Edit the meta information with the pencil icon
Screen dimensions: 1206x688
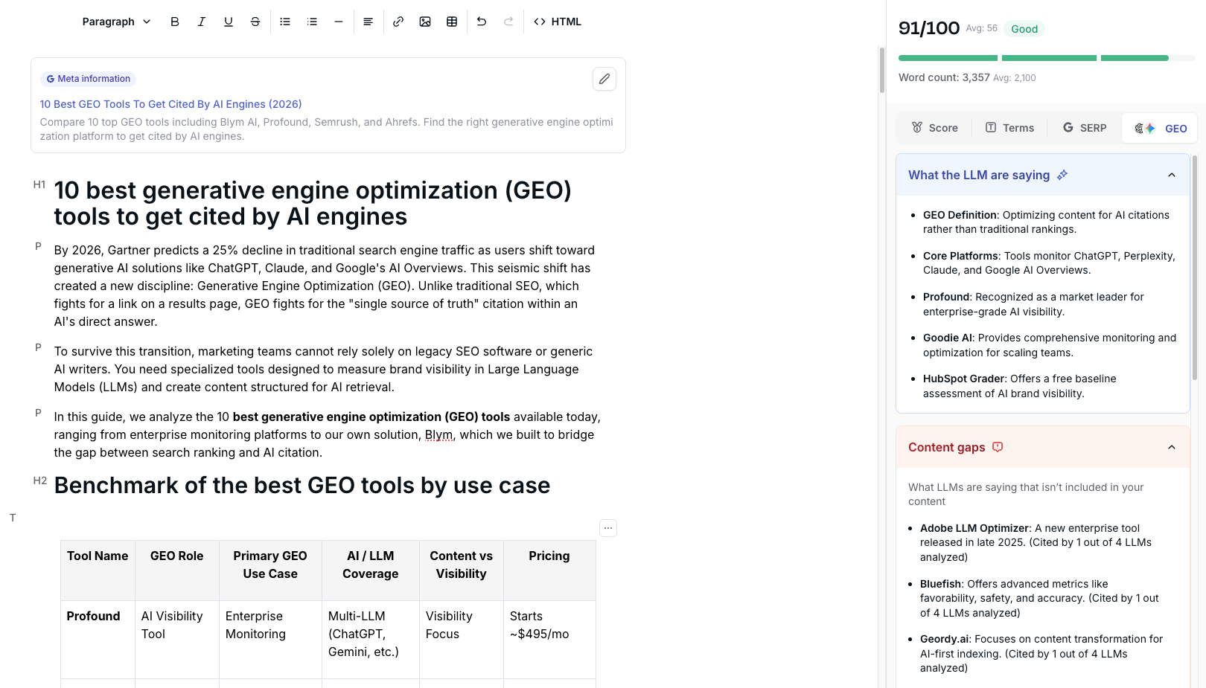(604, 79)
